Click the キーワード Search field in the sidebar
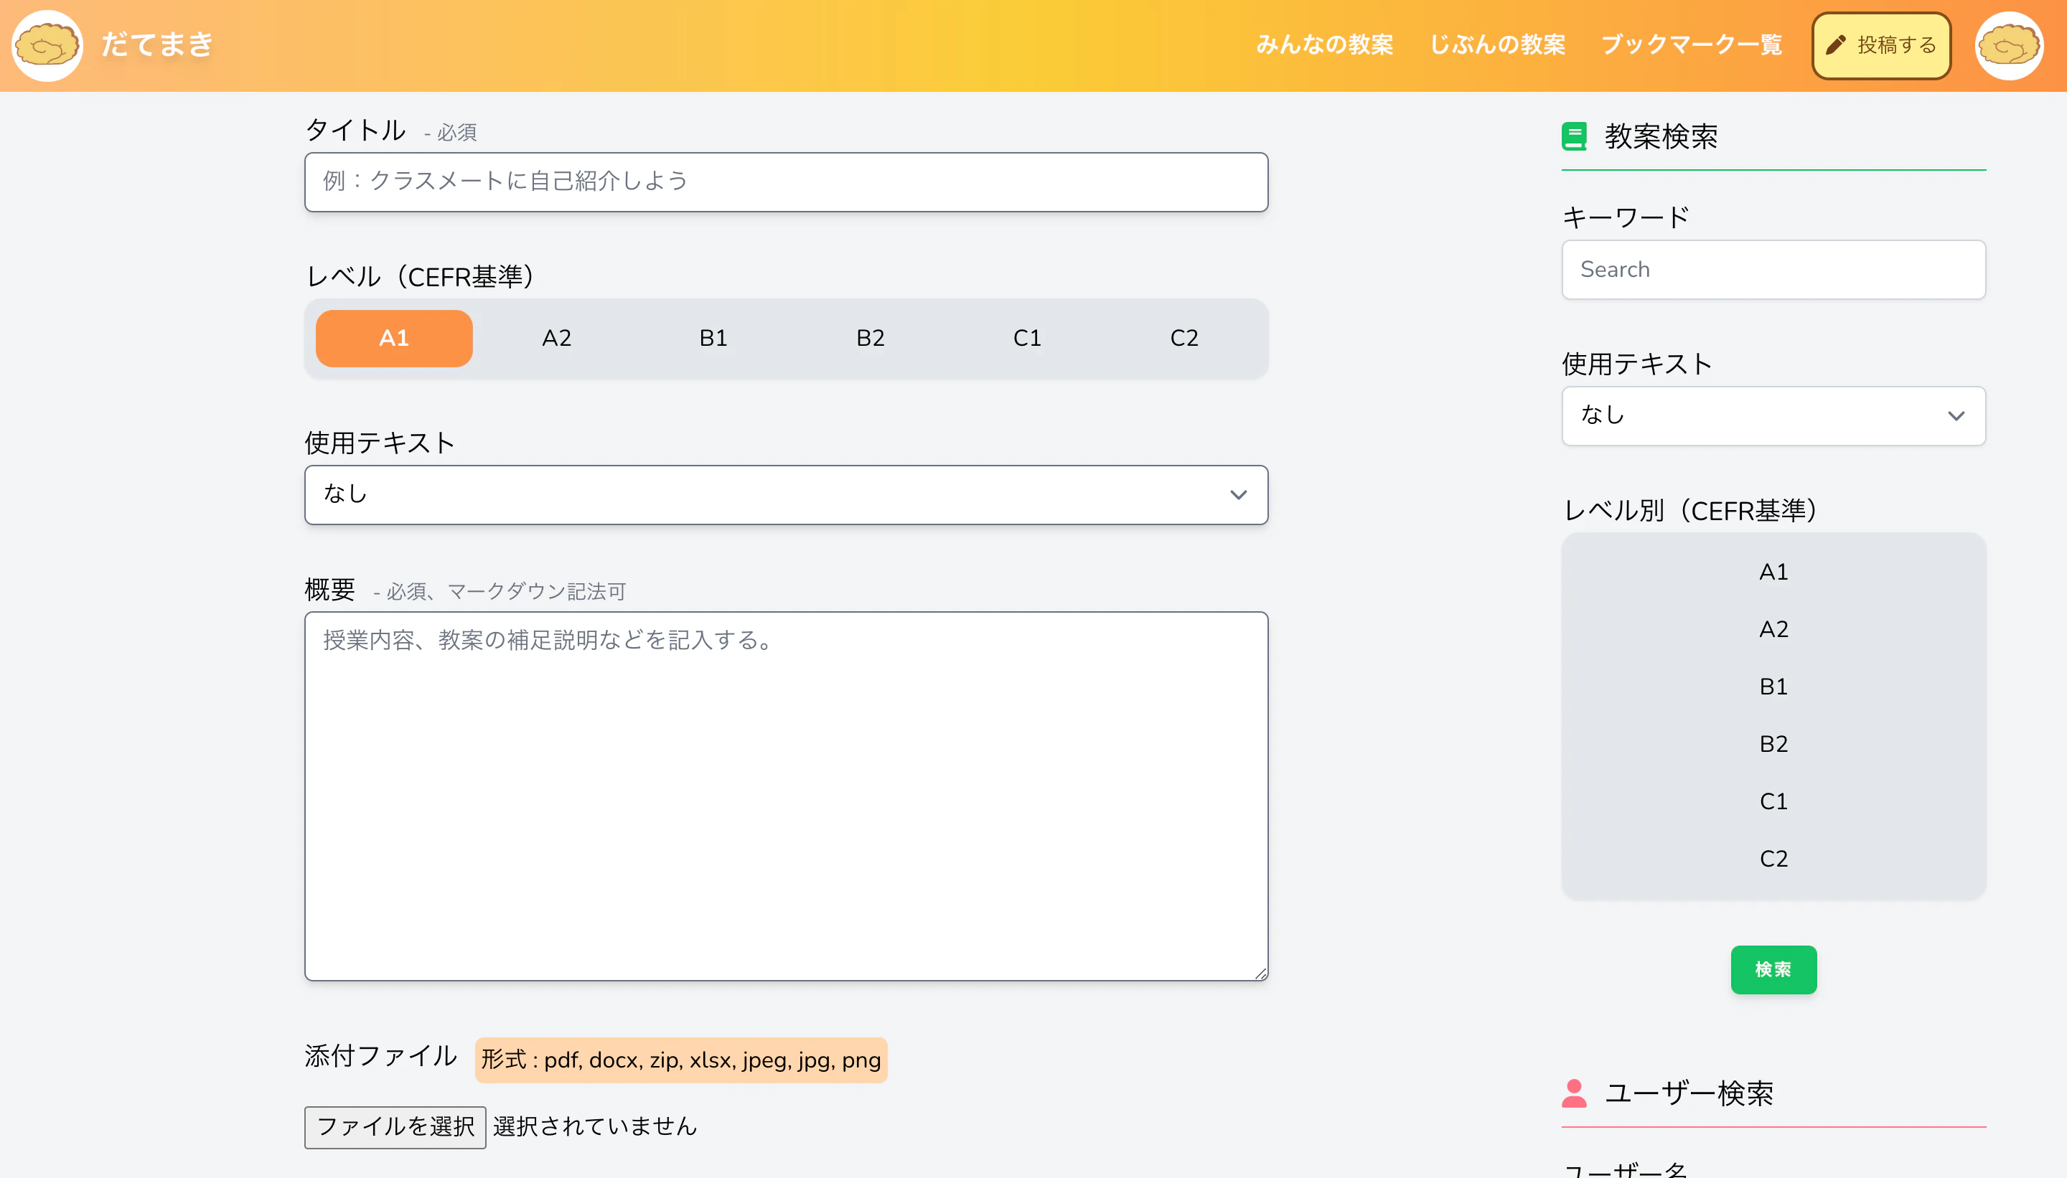This screenshot has width=2067, height=1178. click(1773, 270)
